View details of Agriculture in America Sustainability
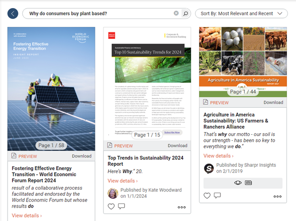Screen dimensions: 296x221 pos(219,156)
